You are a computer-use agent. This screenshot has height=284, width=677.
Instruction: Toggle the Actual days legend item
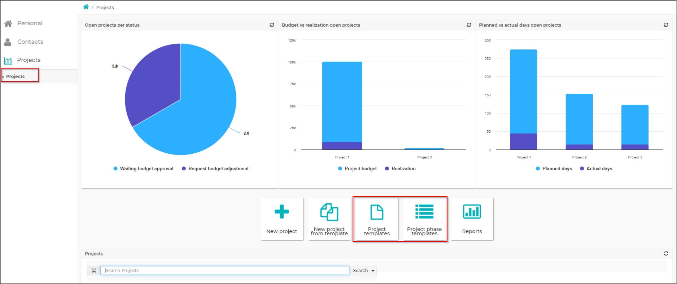pyautogui.click(x=596, y=169)
